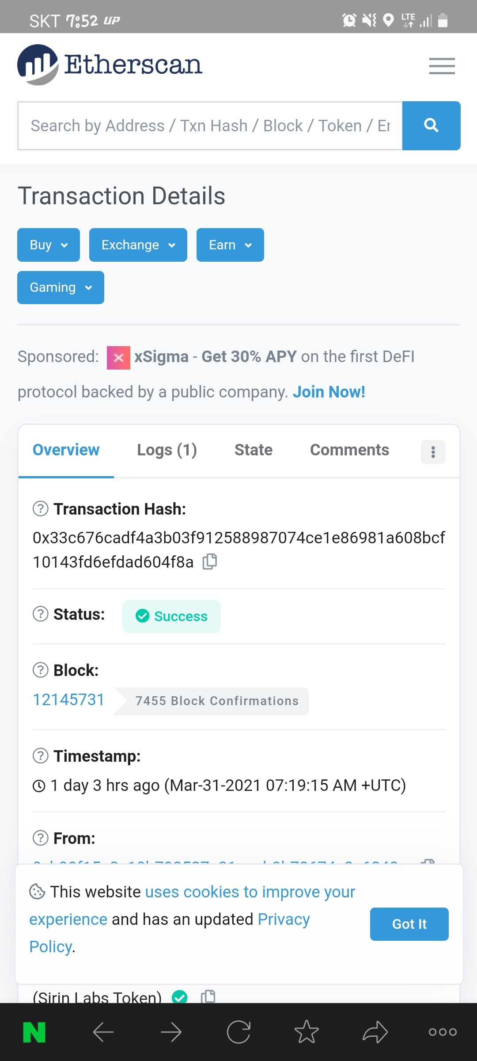The height and width of the screenshot is (1061, 477).
Task: Expand the Buy dropdown
Action: coord(49,245)
